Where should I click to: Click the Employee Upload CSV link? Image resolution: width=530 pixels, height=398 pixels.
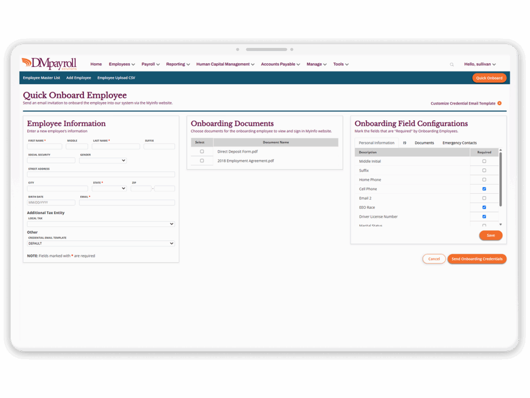tap(116, 78)
